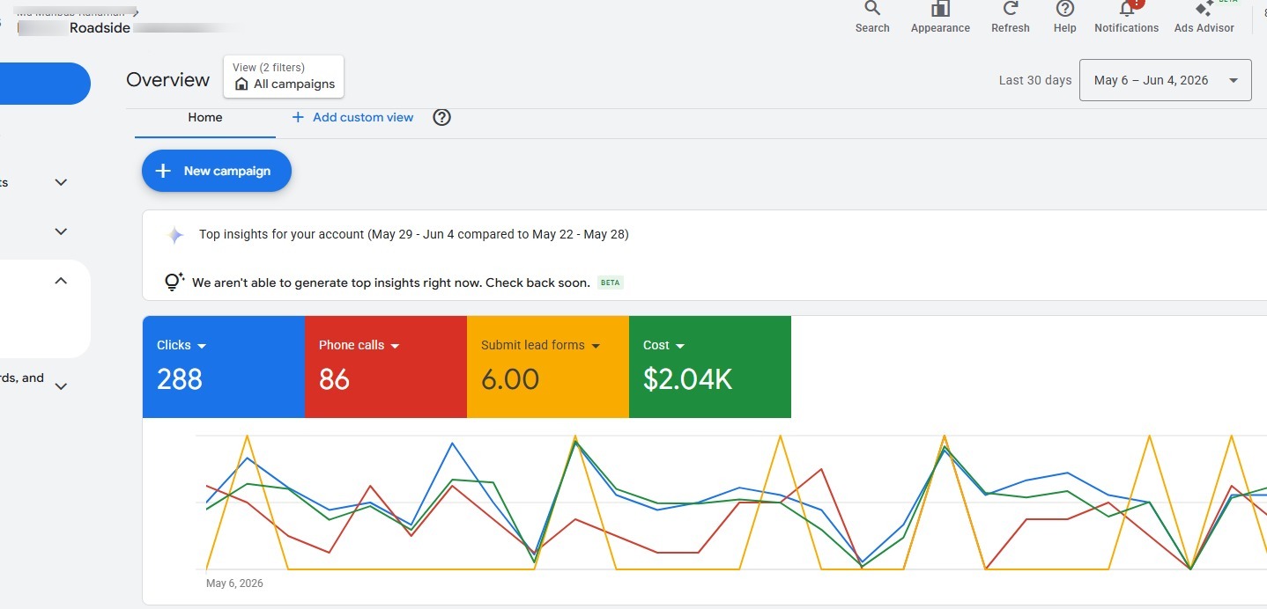
Task: Open the Search tool in header
Action: pos(871,17)
